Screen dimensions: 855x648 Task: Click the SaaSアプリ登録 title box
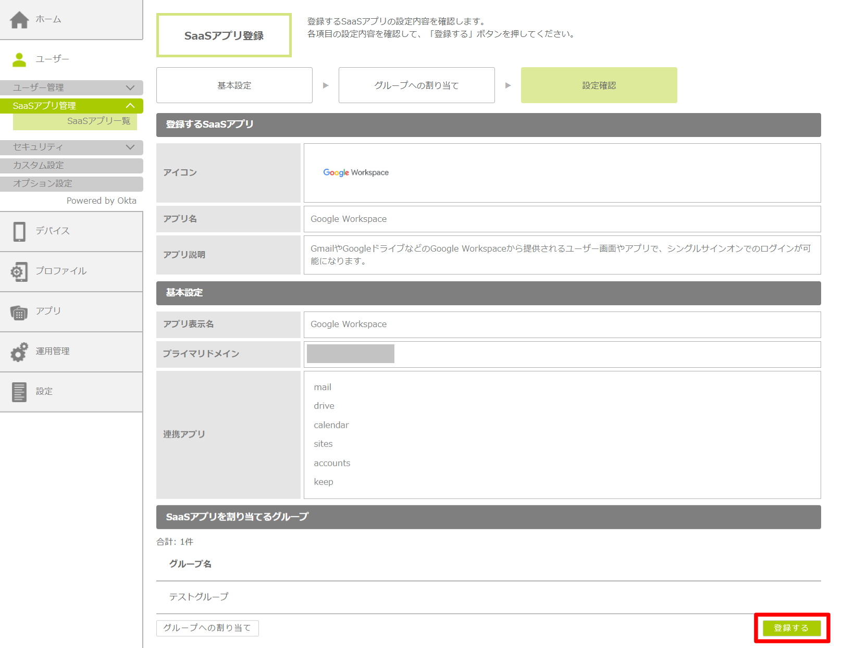[x=224, y=35]
